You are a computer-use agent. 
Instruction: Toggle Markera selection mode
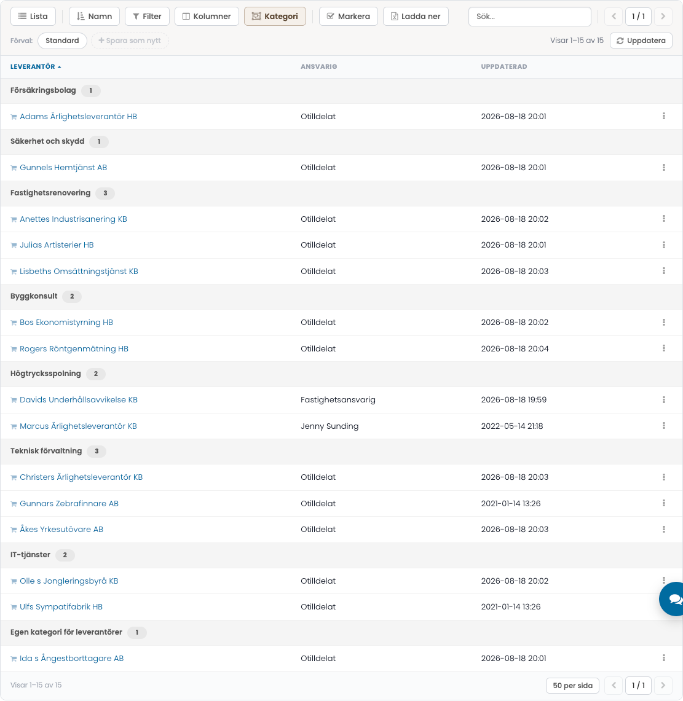pos(349,17)
